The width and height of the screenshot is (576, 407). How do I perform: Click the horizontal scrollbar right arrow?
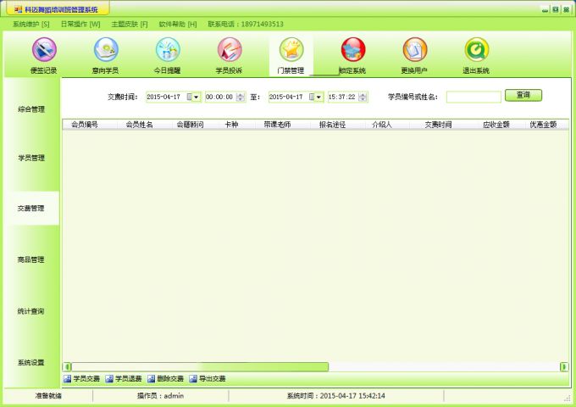[x=564, y=367]
